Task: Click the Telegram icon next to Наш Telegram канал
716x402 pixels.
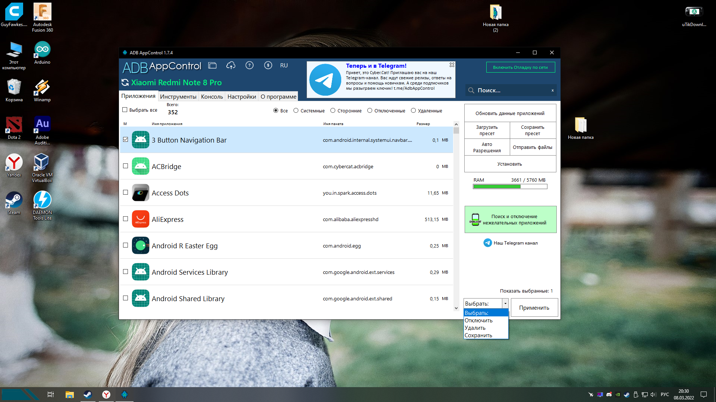Action: [x=487, y=243]
